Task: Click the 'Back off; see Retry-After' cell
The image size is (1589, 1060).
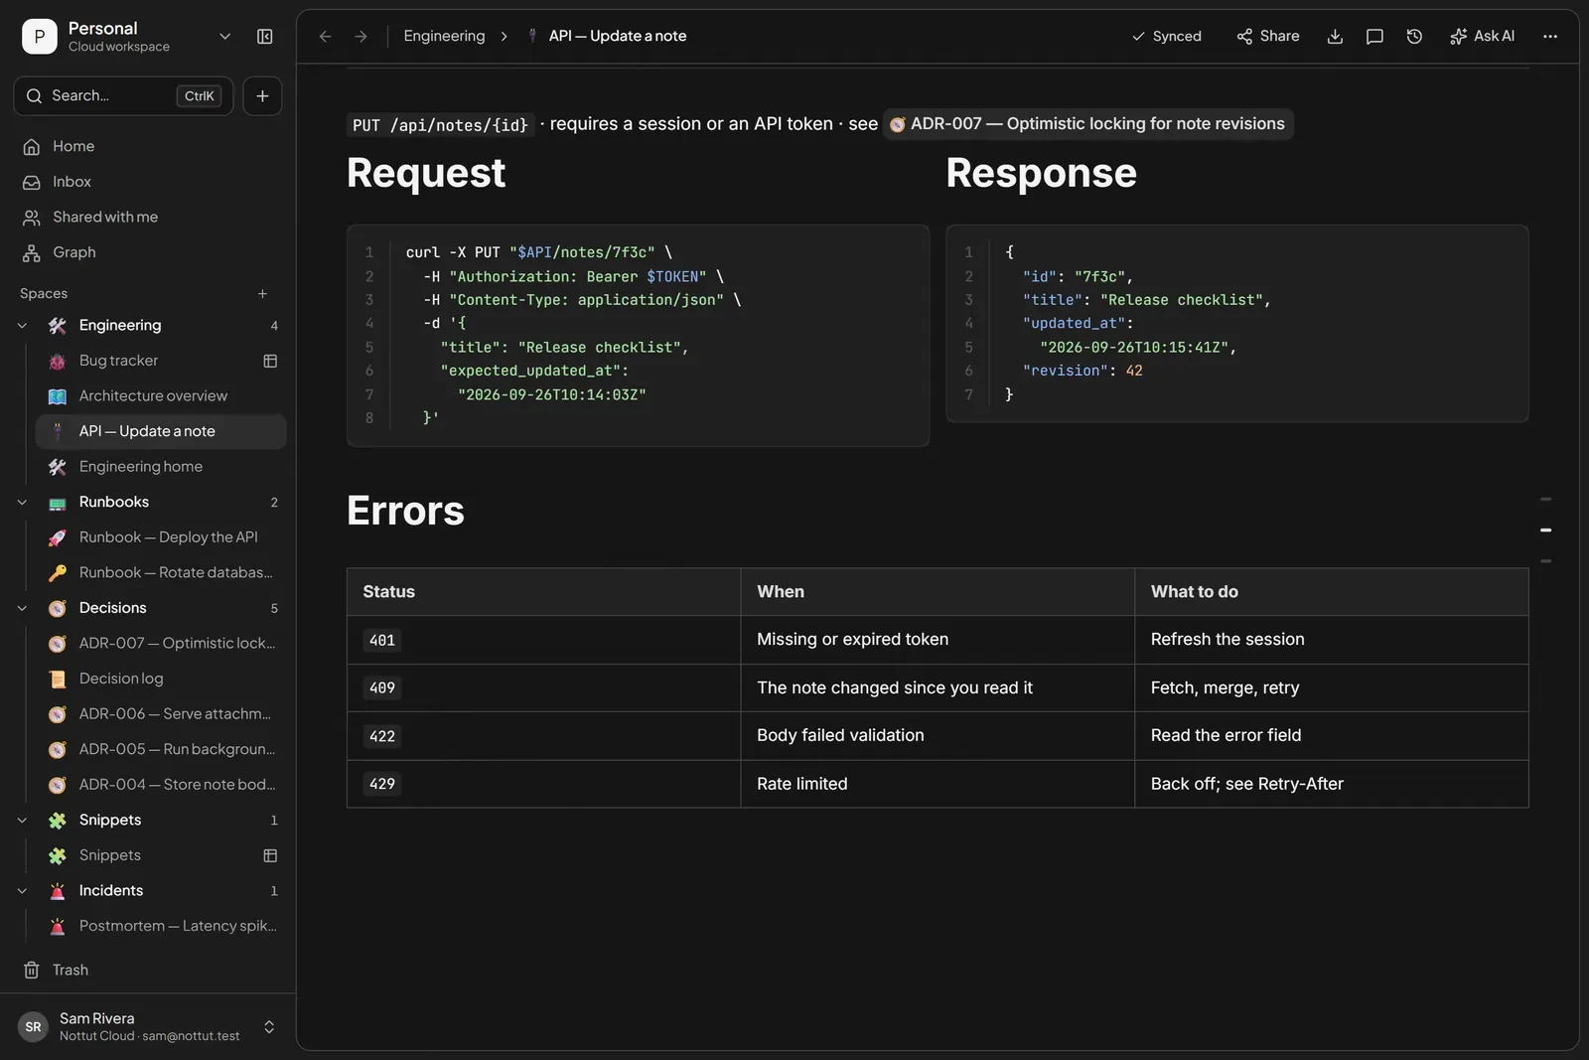Action: tap(1331, 784)
